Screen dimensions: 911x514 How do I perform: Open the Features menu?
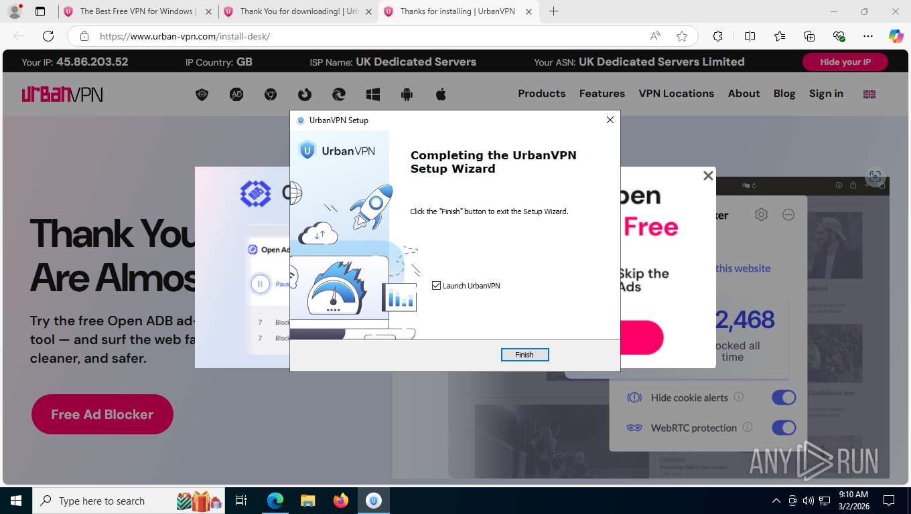(x=602, y=94)
